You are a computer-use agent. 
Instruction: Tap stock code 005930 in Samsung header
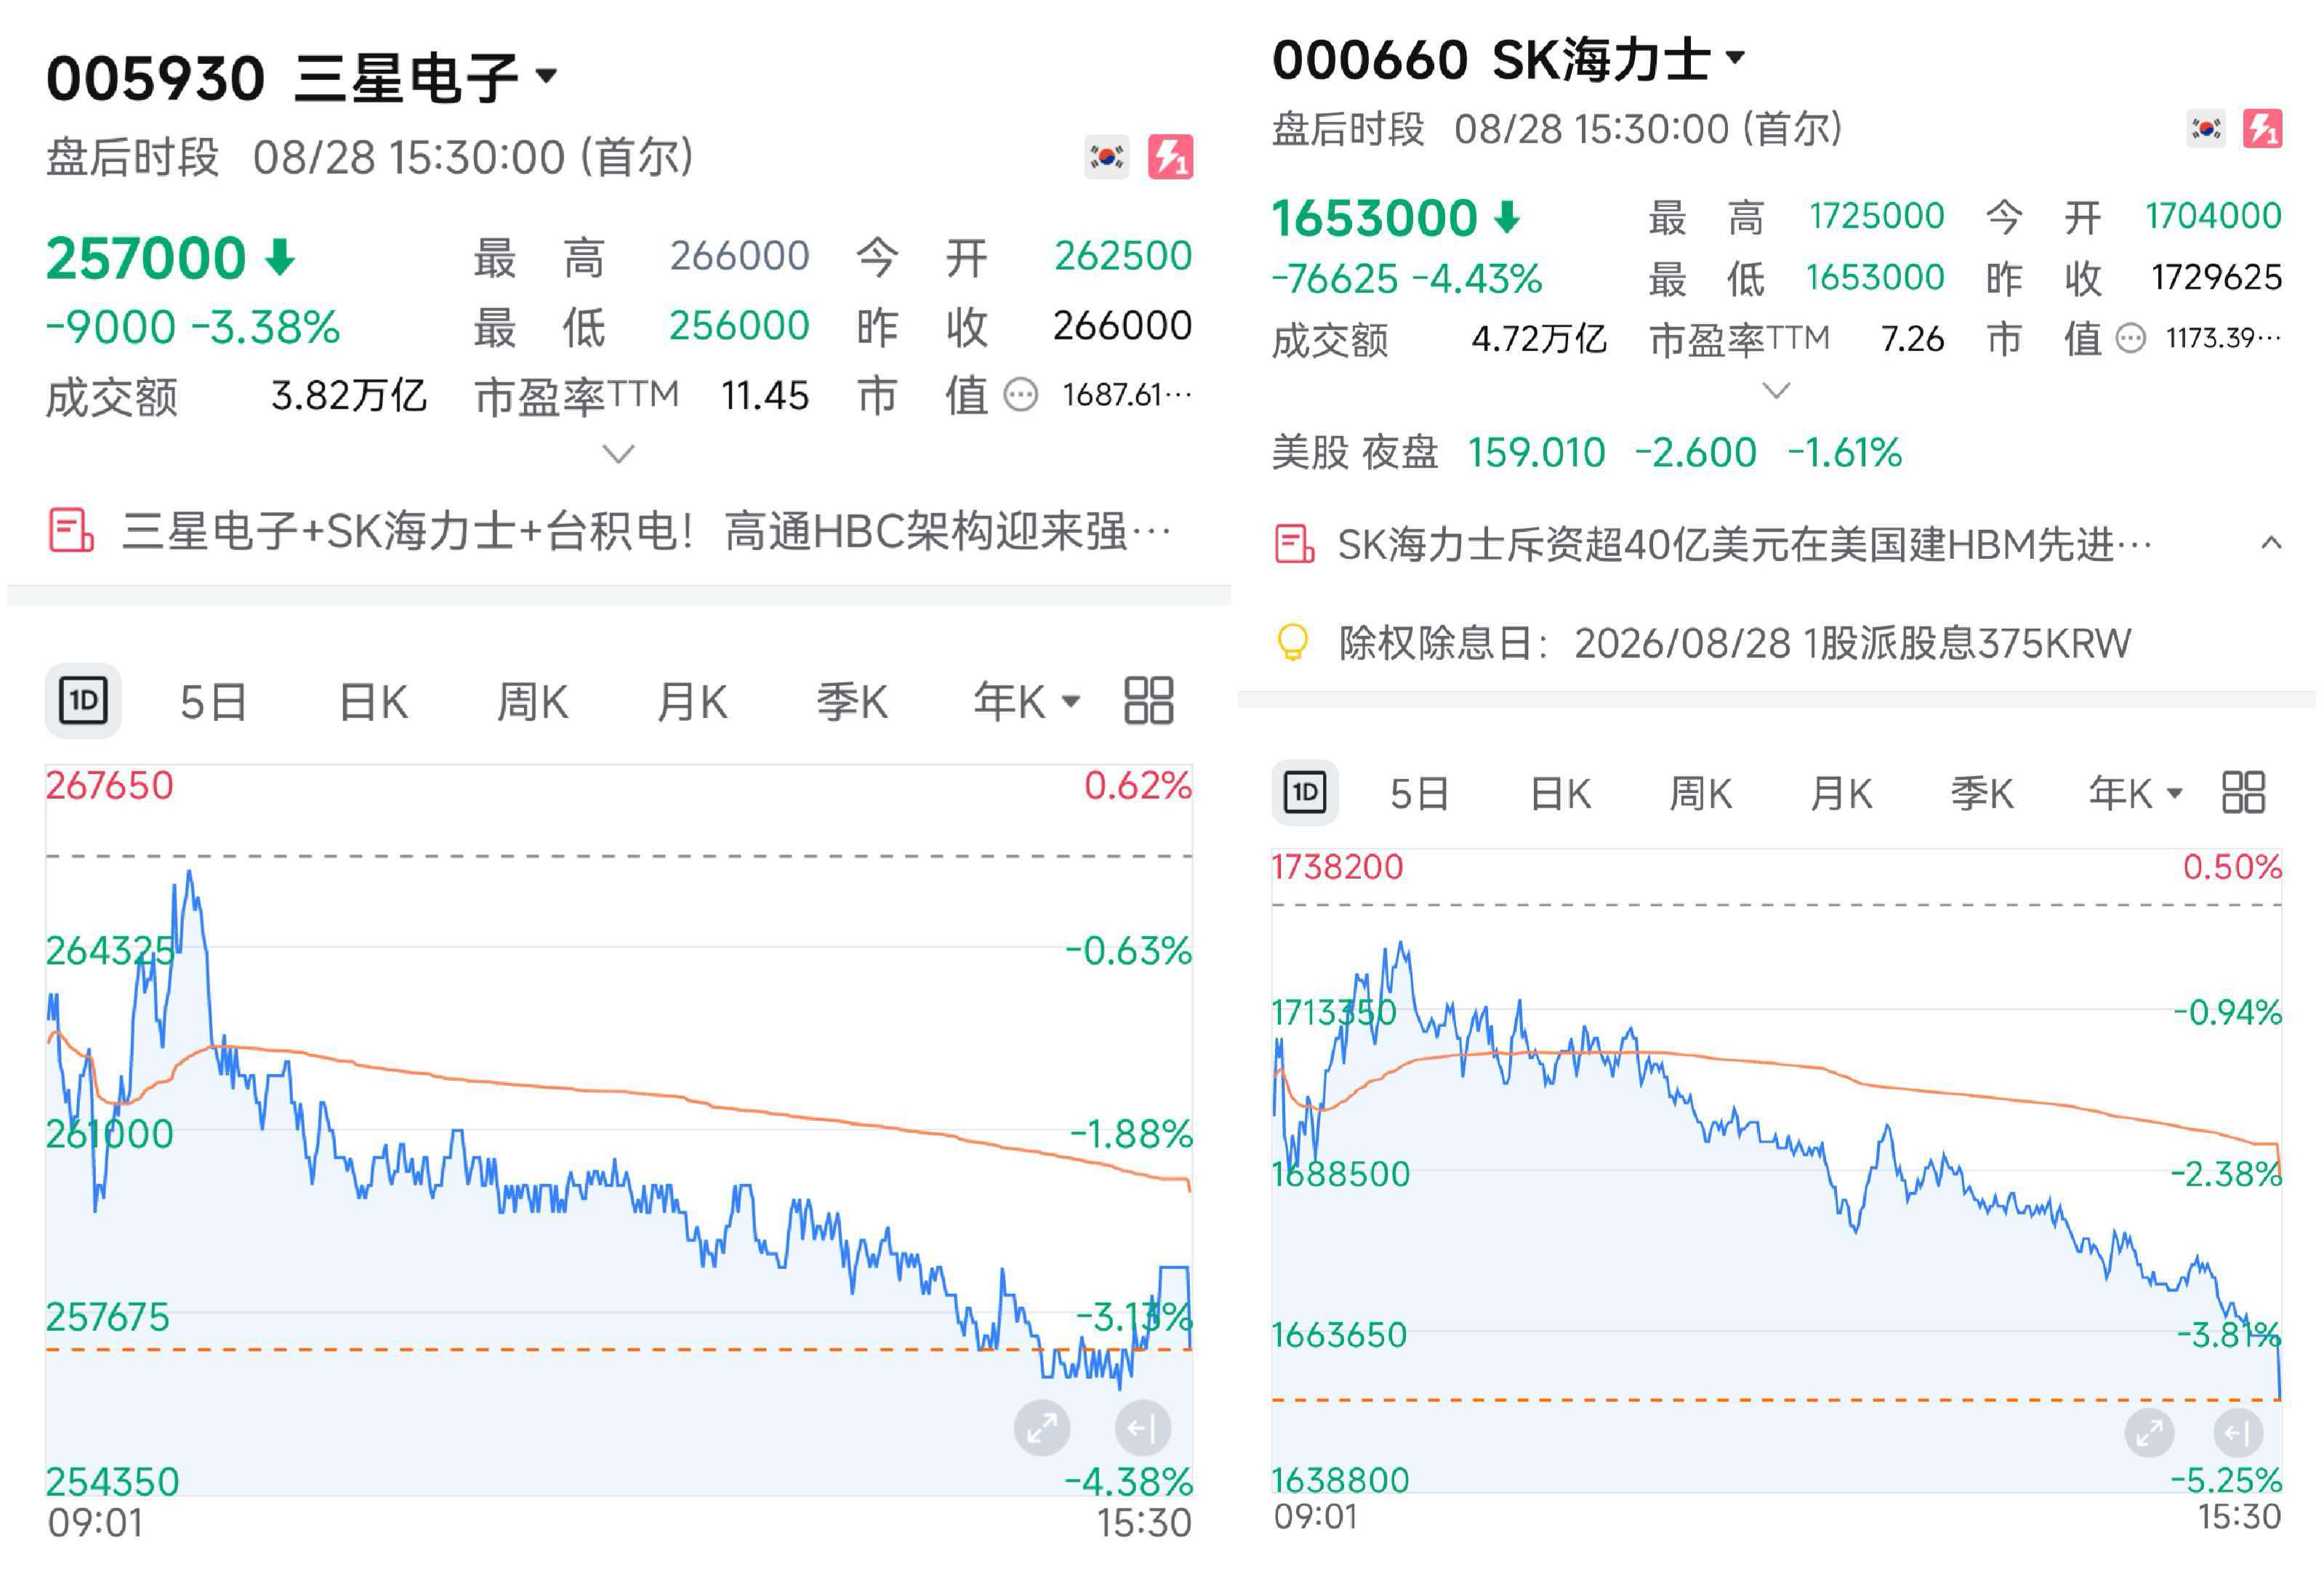156,78
